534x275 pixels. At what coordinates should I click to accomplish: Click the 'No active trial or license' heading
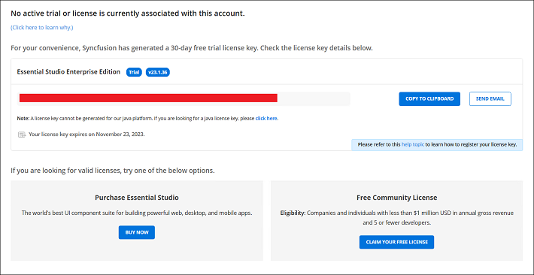point(128,14)
